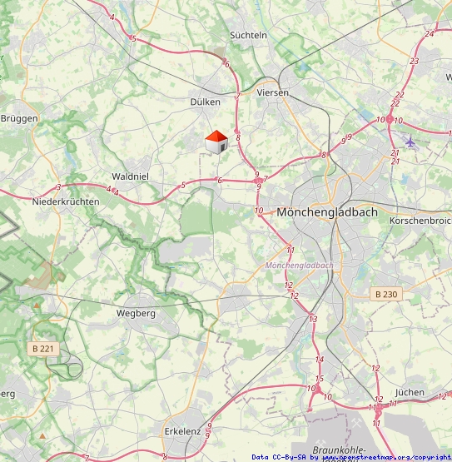Click the B 221 road shield
Image resolution: width=452 pixels, height=462 pixels.
click(x=43, y=349)
